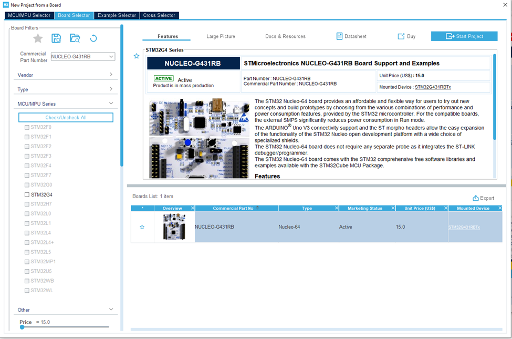
Task: Click Check/Uncheck All button
Action: (x=66, y=117)
